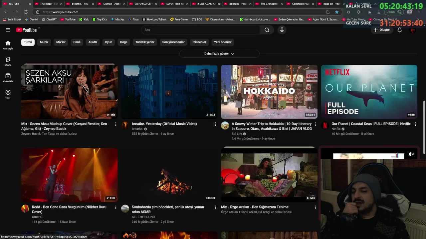The width and height of the screenshot is (426, 239).
Task: Select the Oyun filter chip
Action: 108,42
